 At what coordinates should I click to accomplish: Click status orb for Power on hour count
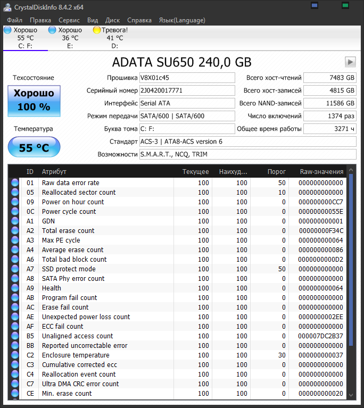pos(15,202)
